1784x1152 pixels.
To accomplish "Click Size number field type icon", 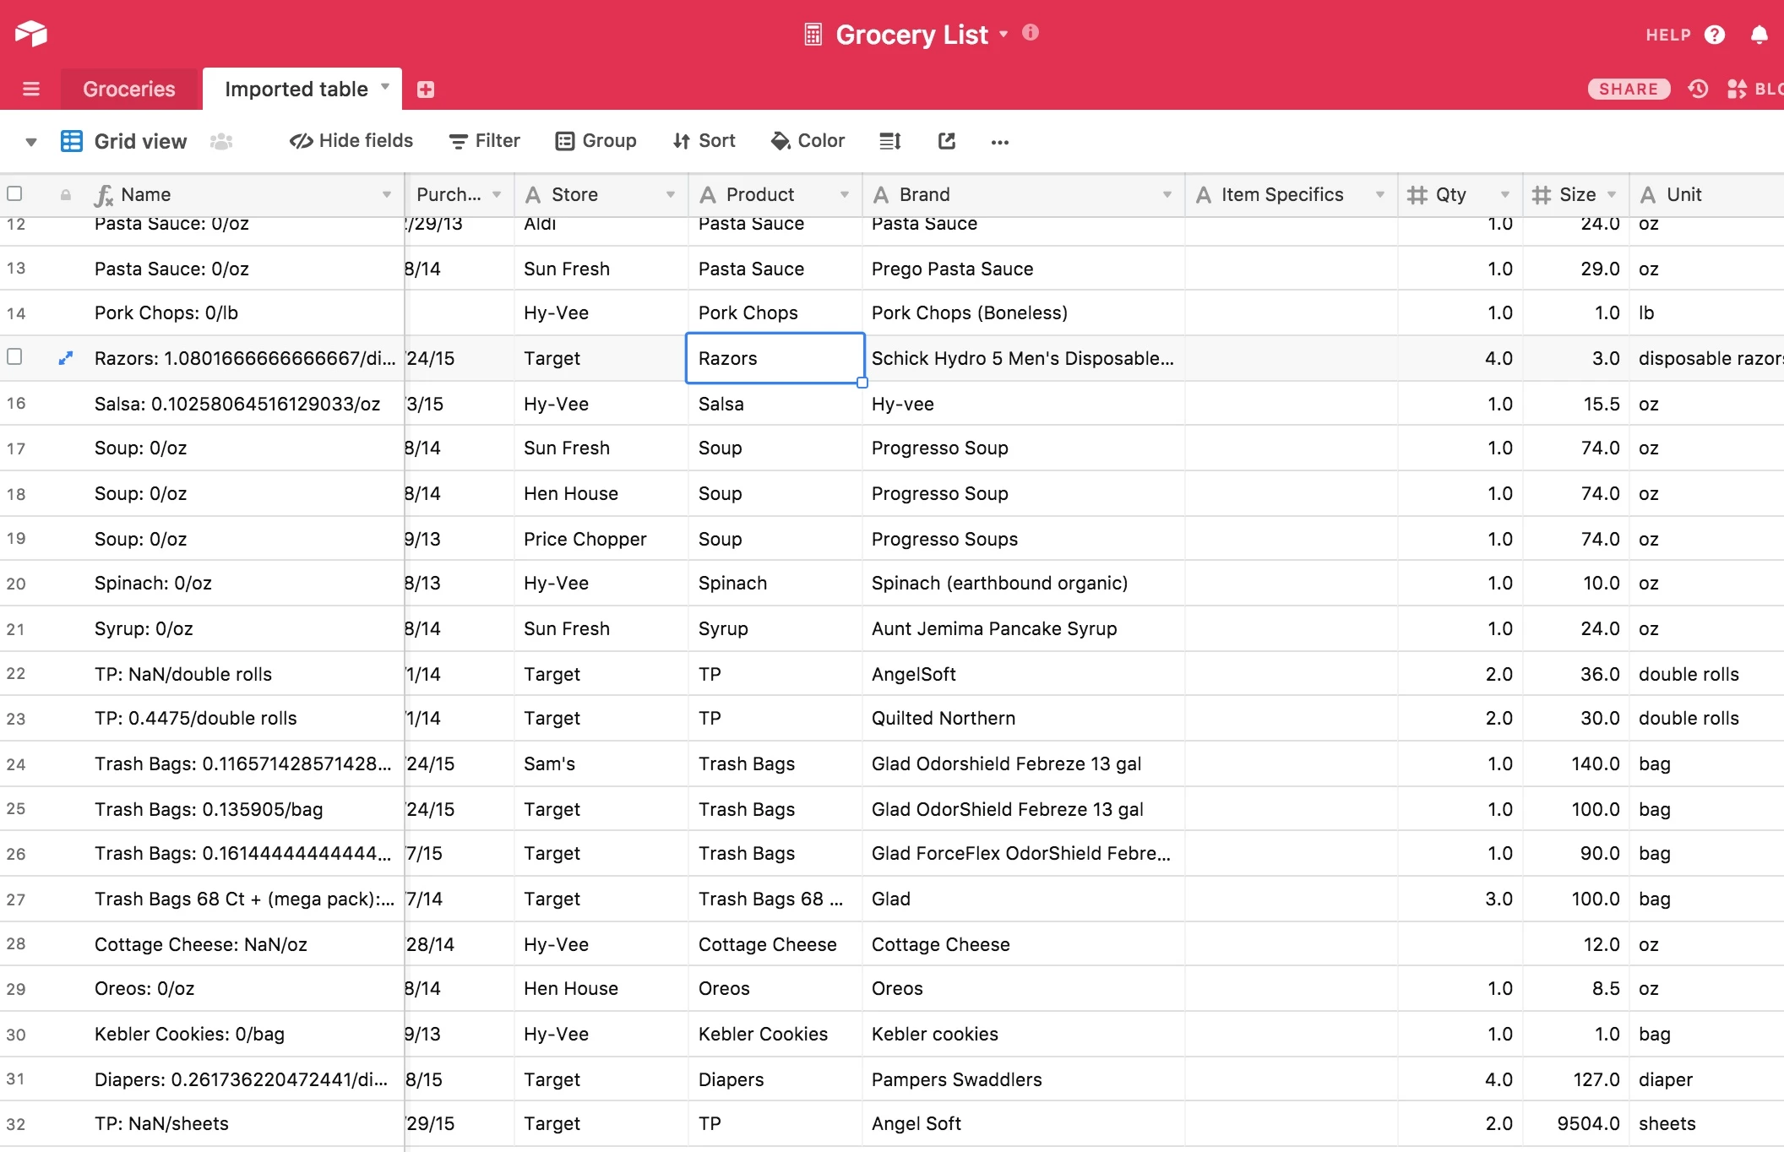I will pos(1542,195).
